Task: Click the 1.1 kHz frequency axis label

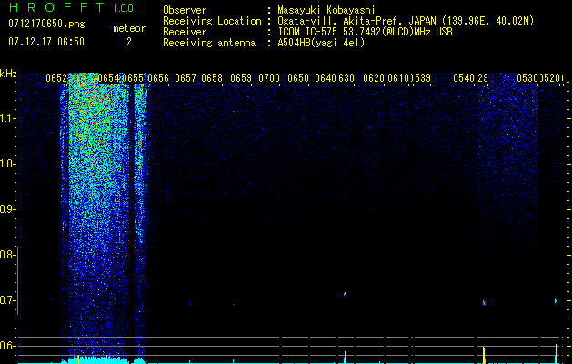Action: pos(6,118)
